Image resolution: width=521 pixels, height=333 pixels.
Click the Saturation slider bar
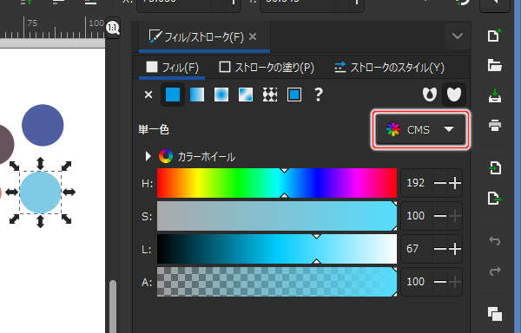coord(277,216)
